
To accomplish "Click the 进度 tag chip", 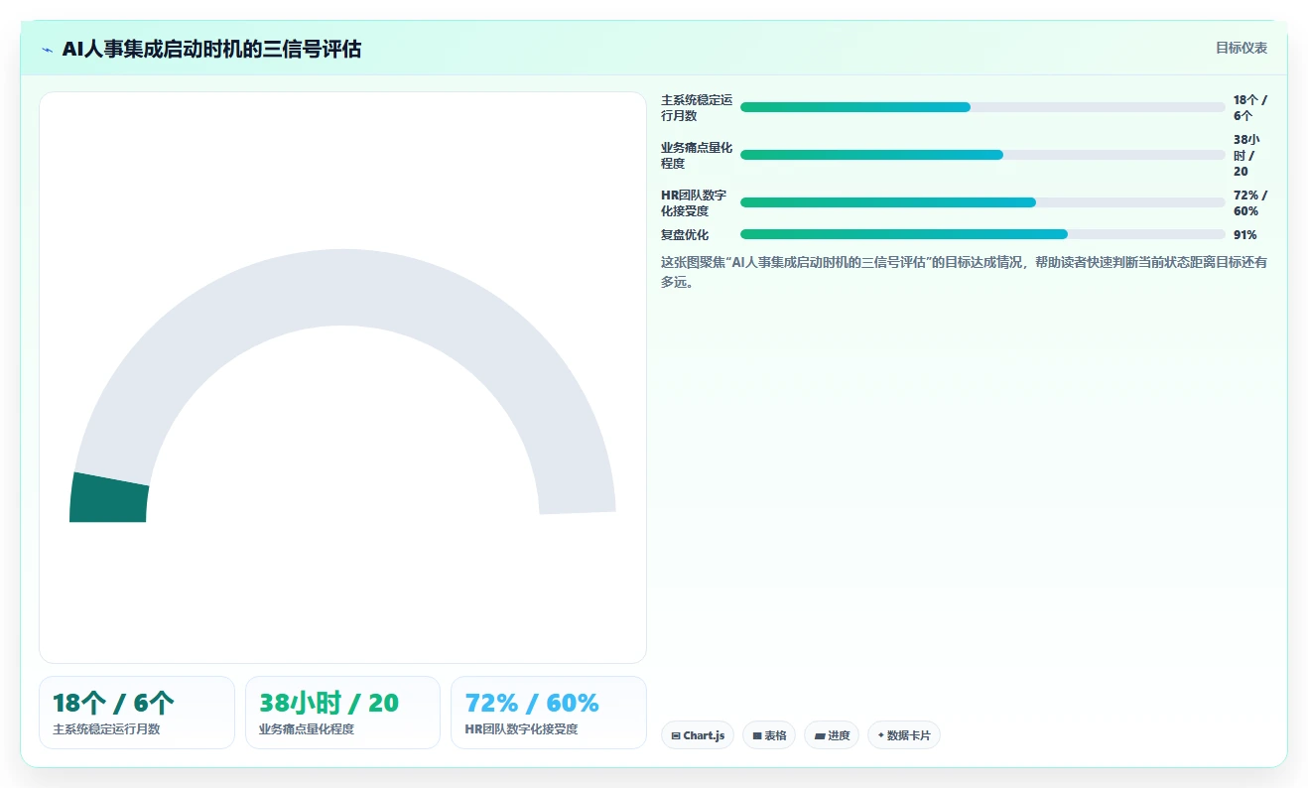I will [832, 735].
